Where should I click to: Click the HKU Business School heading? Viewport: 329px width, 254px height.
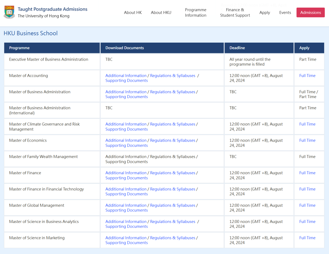coord(31,34)
